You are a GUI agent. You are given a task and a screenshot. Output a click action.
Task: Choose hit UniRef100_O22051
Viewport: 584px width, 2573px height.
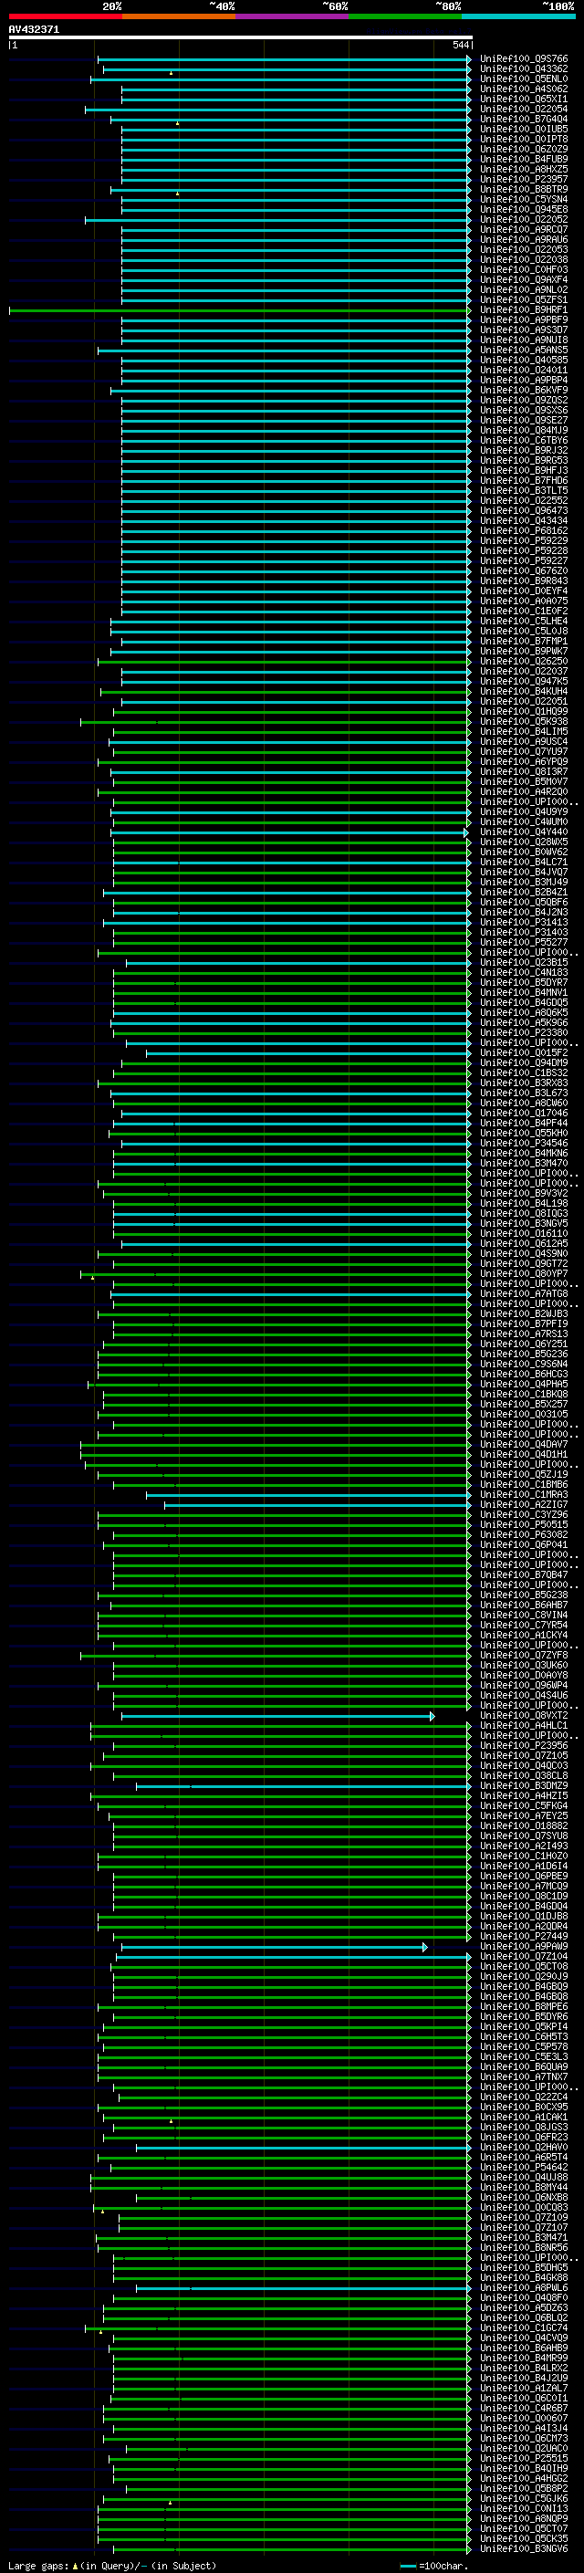pyautogui.click(x=524, y=701)
